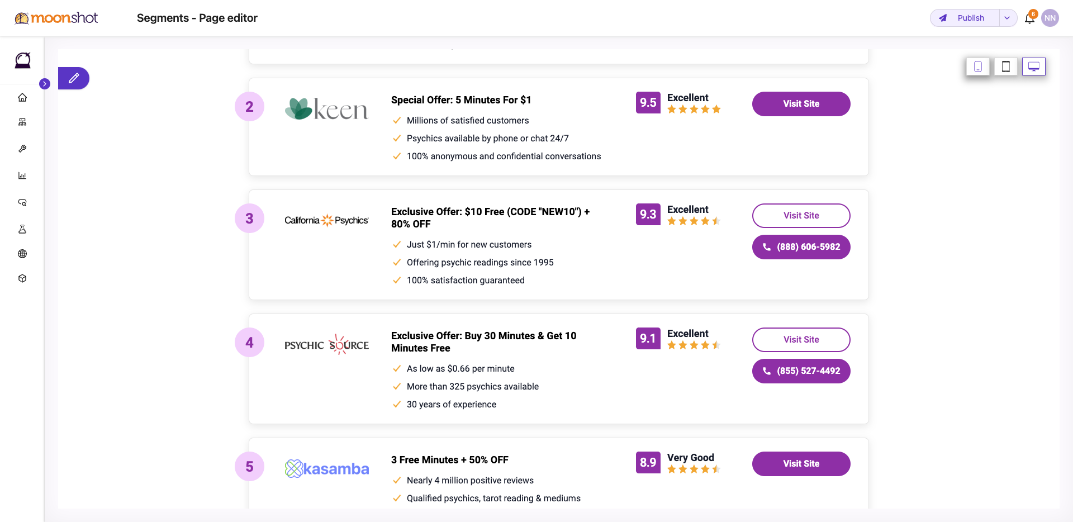Open the wrench tools sidebar icon
This screenshot has width=1073, height=522.
[22, 149]
